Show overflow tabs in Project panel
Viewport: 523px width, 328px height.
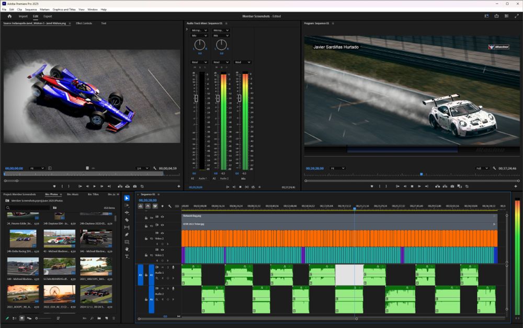coord(118,194)
